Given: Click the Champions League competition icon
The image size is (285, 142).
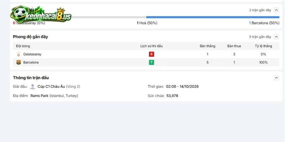Looking at the screenshot, I should (x=32, y=87).
